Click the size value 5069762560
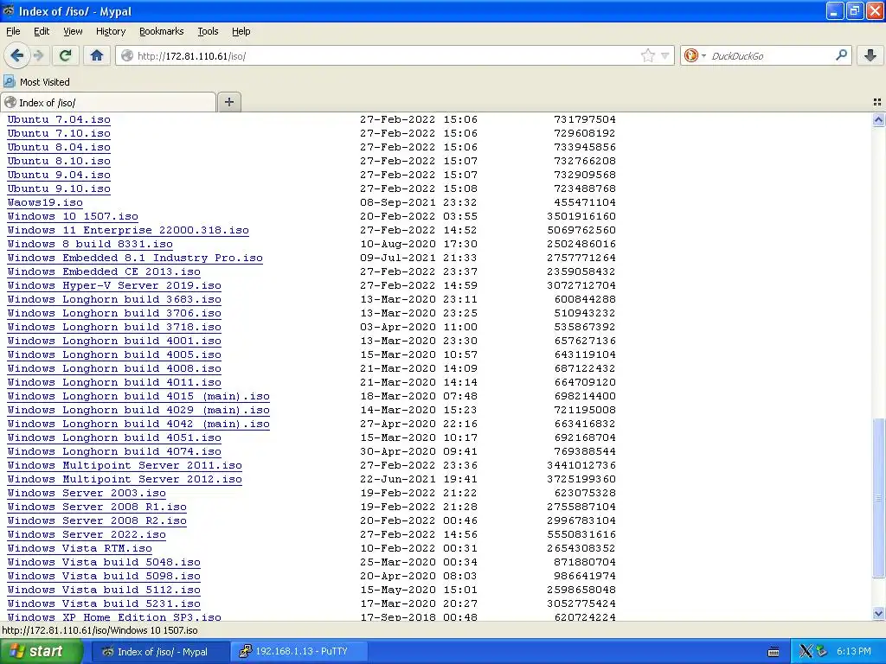 (x=581, y=230)
